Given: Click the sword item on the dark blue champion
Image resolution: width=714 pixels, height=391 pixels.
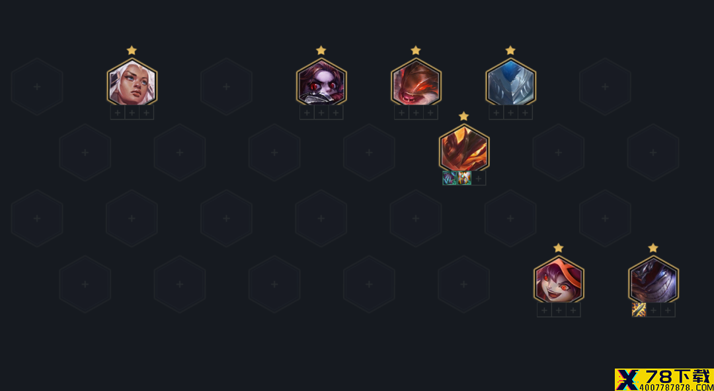Looking at the screenshot, I should [639, 310].
